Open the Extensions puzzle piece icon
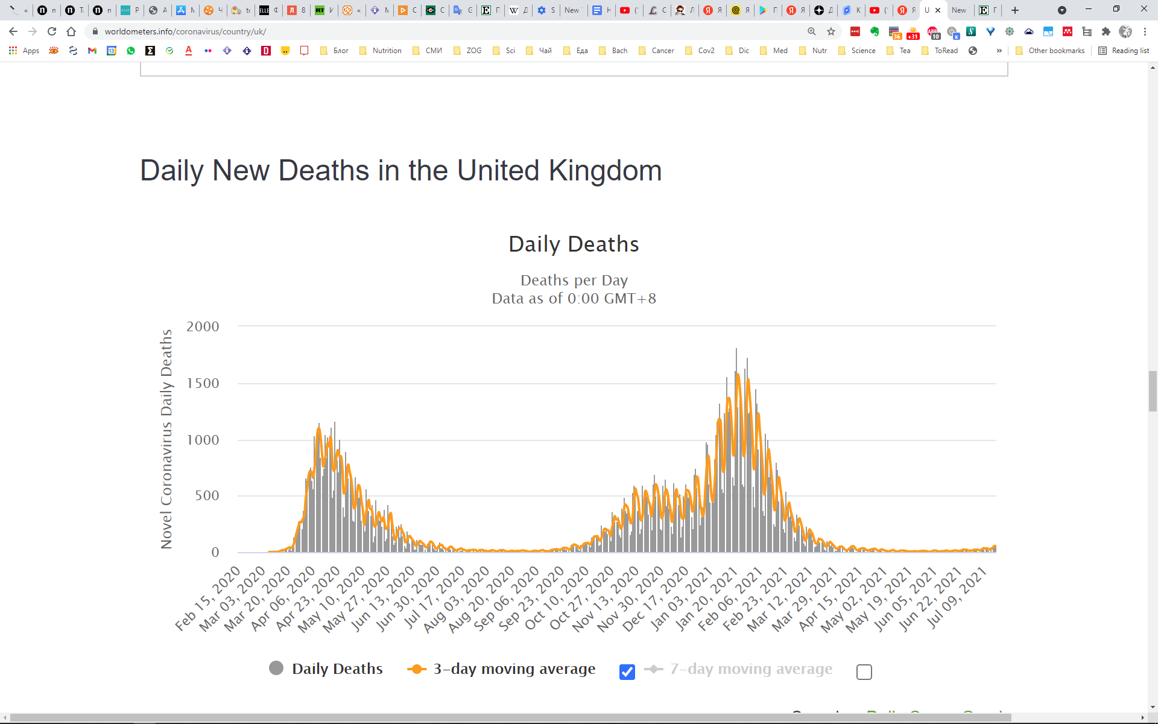Viewport: 1158px width, 724px height. pyautogui.click(x=1106, y=31)
